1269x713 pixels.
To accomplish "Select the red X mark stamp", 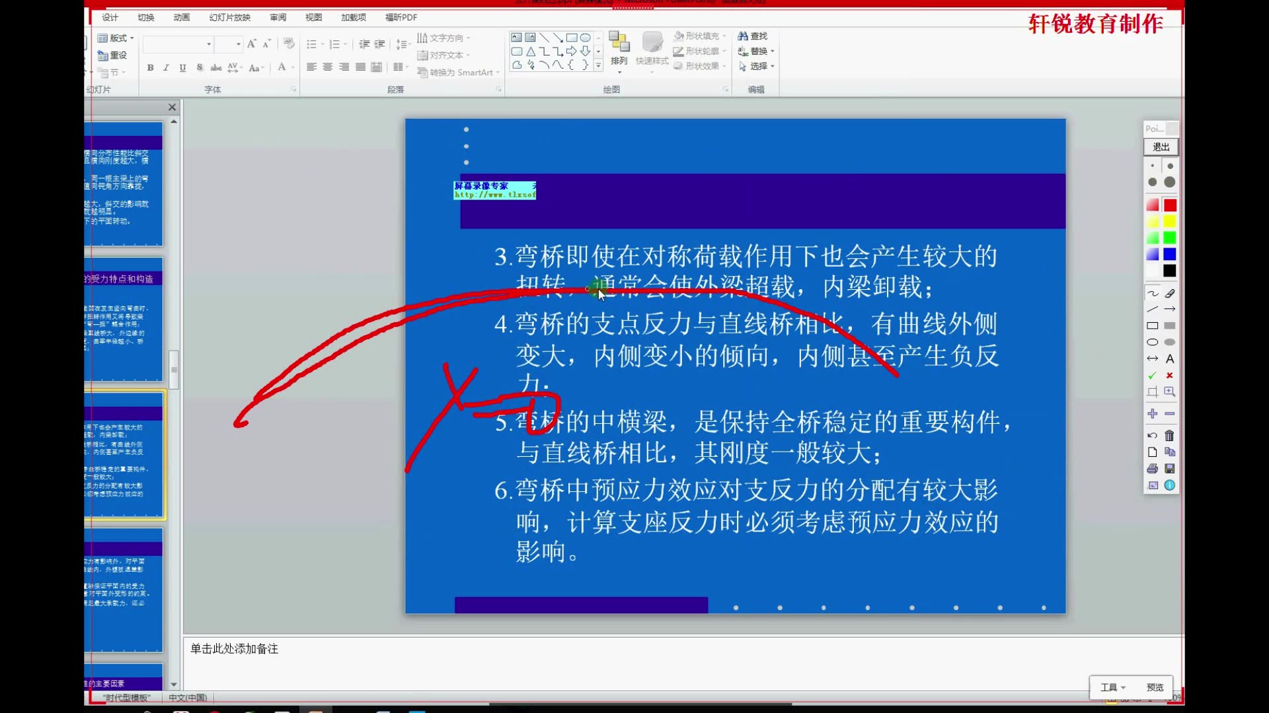I will coord(1170,375).
